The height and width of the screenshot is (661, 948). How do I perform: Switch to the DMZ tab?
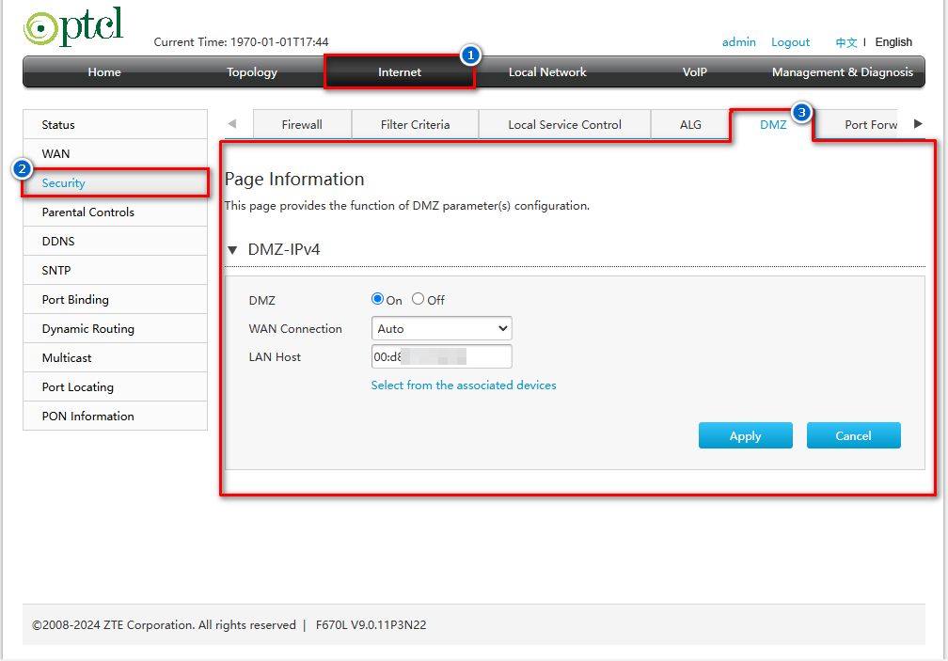point(773,124)
